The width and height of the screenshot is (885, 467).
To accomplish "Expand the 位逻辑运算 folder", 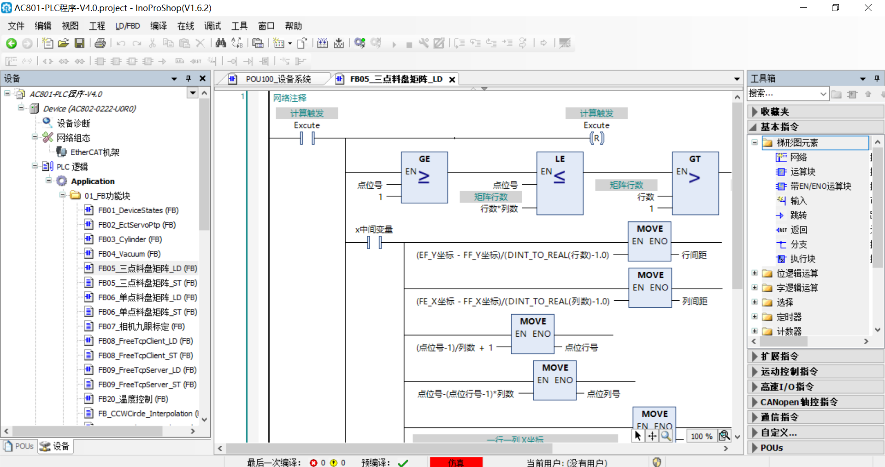I will (755, 273).
